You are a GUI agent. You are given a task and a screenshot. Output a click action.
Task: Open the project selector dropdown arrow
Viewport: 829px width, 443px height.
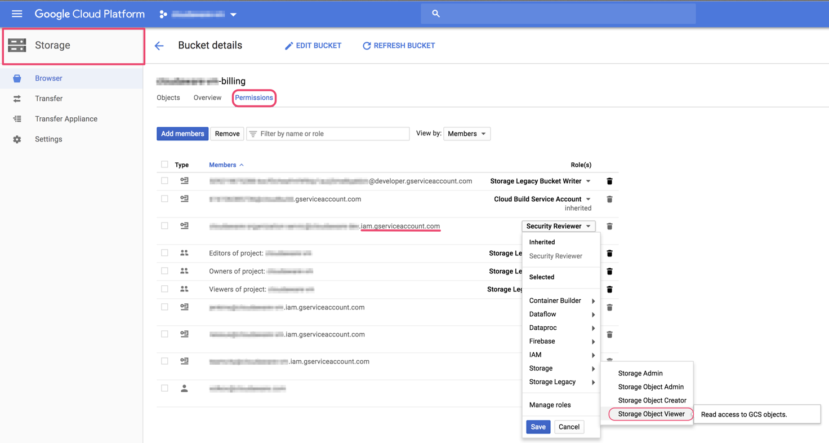pyautogui.click(x=233, y=15)
